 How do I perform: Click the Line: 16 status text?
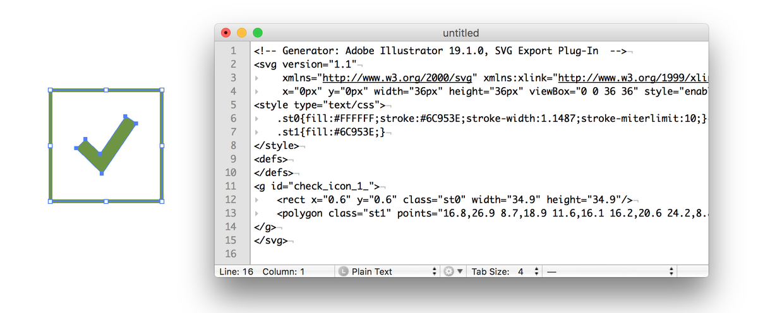[236, 271]
